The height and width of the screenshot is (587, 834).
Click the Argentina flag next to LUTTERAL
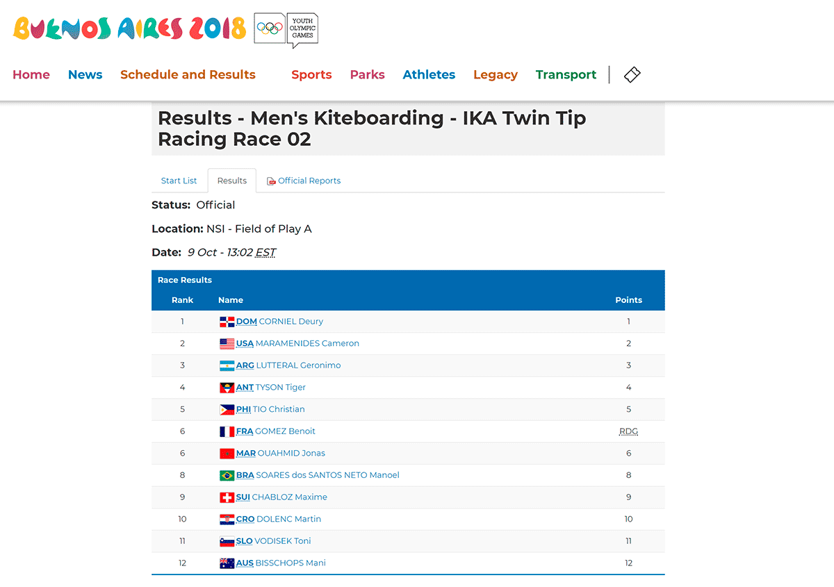coord(227,365)
